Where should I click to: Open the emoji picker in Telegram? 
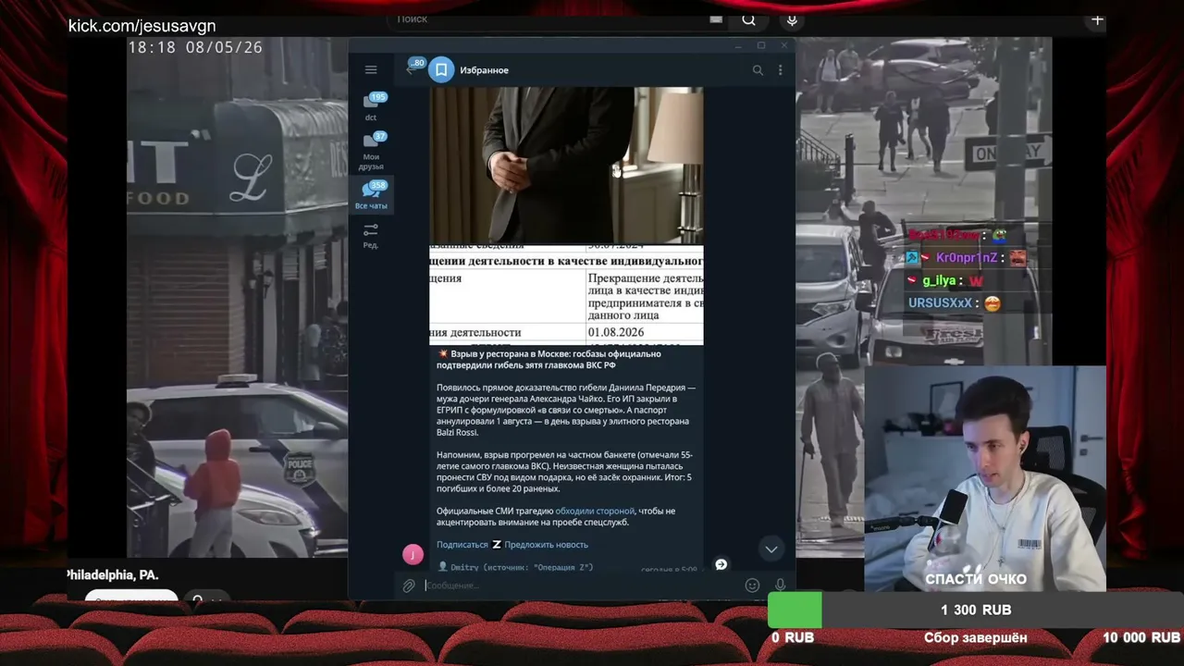point(752,586)
